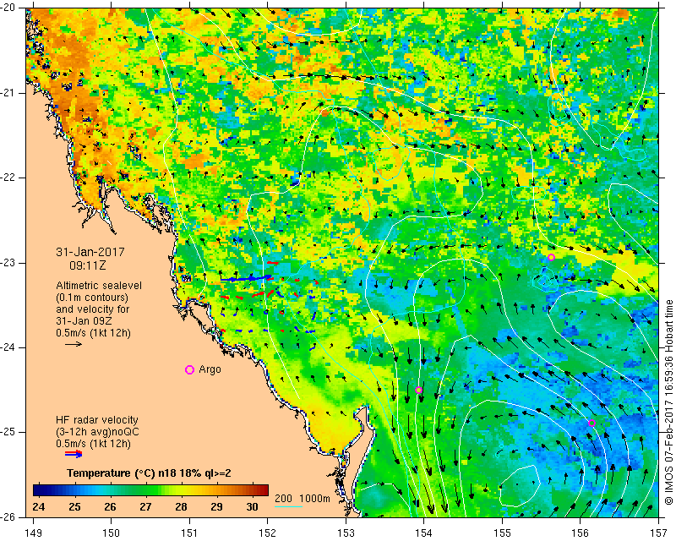Viewport: 676px width, 541px height.
Task: Click the '-21' latitude axis label
Action: 8,93
